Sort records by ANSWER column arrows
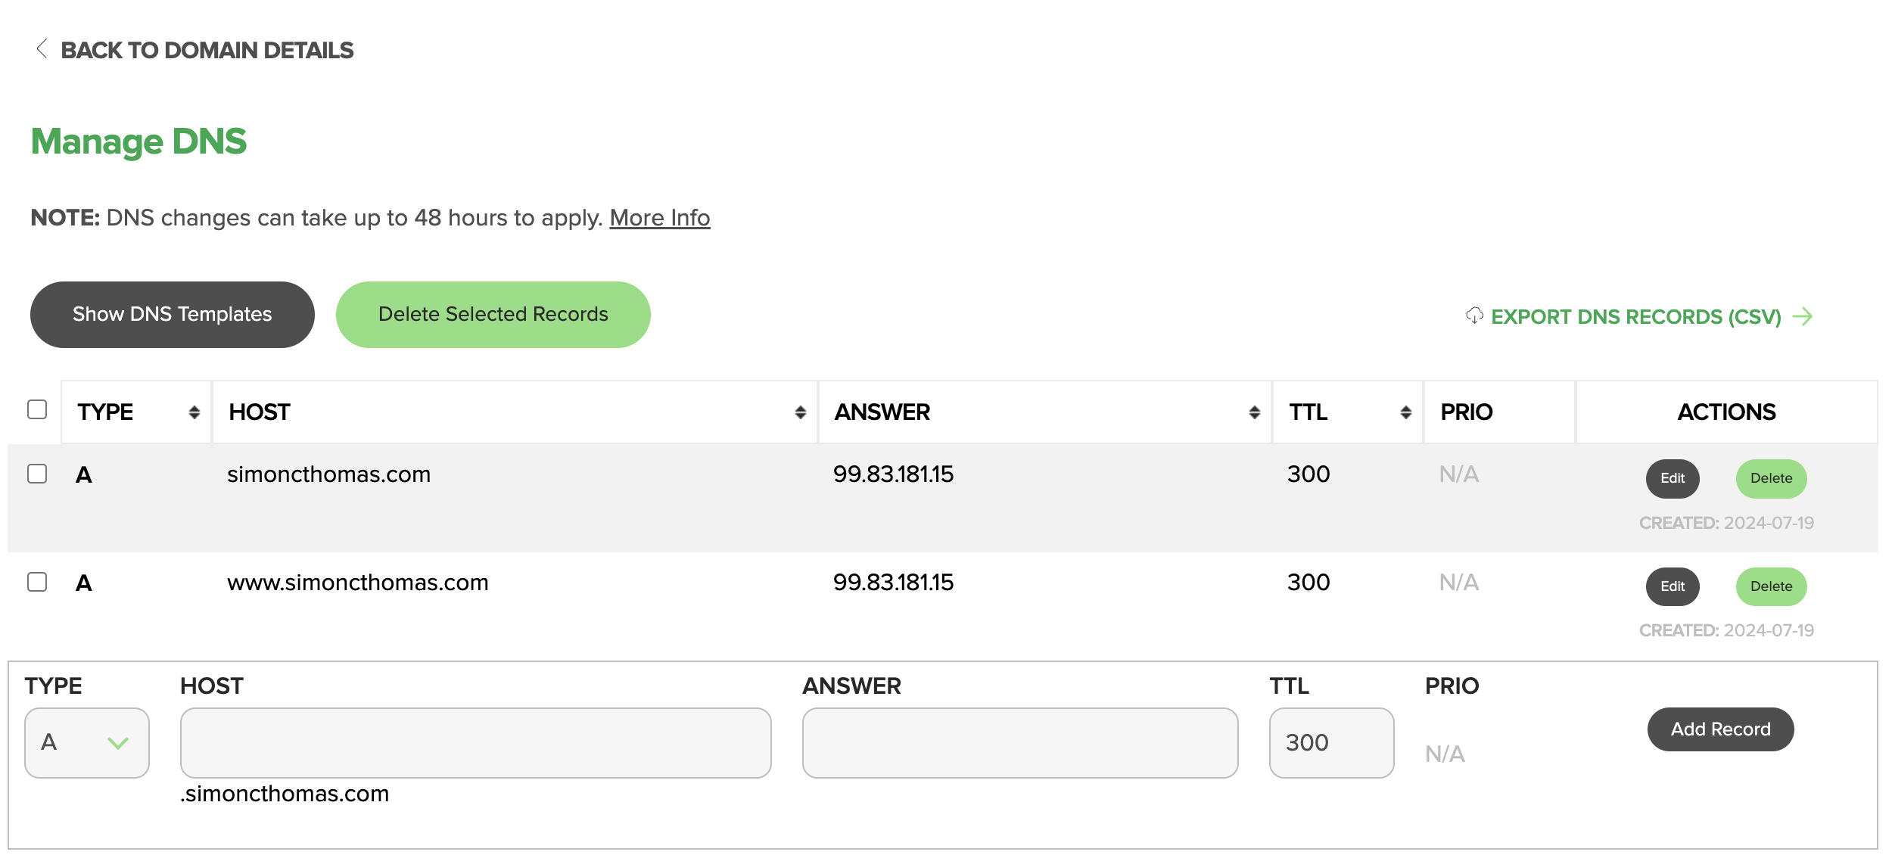 [1254, 412]
